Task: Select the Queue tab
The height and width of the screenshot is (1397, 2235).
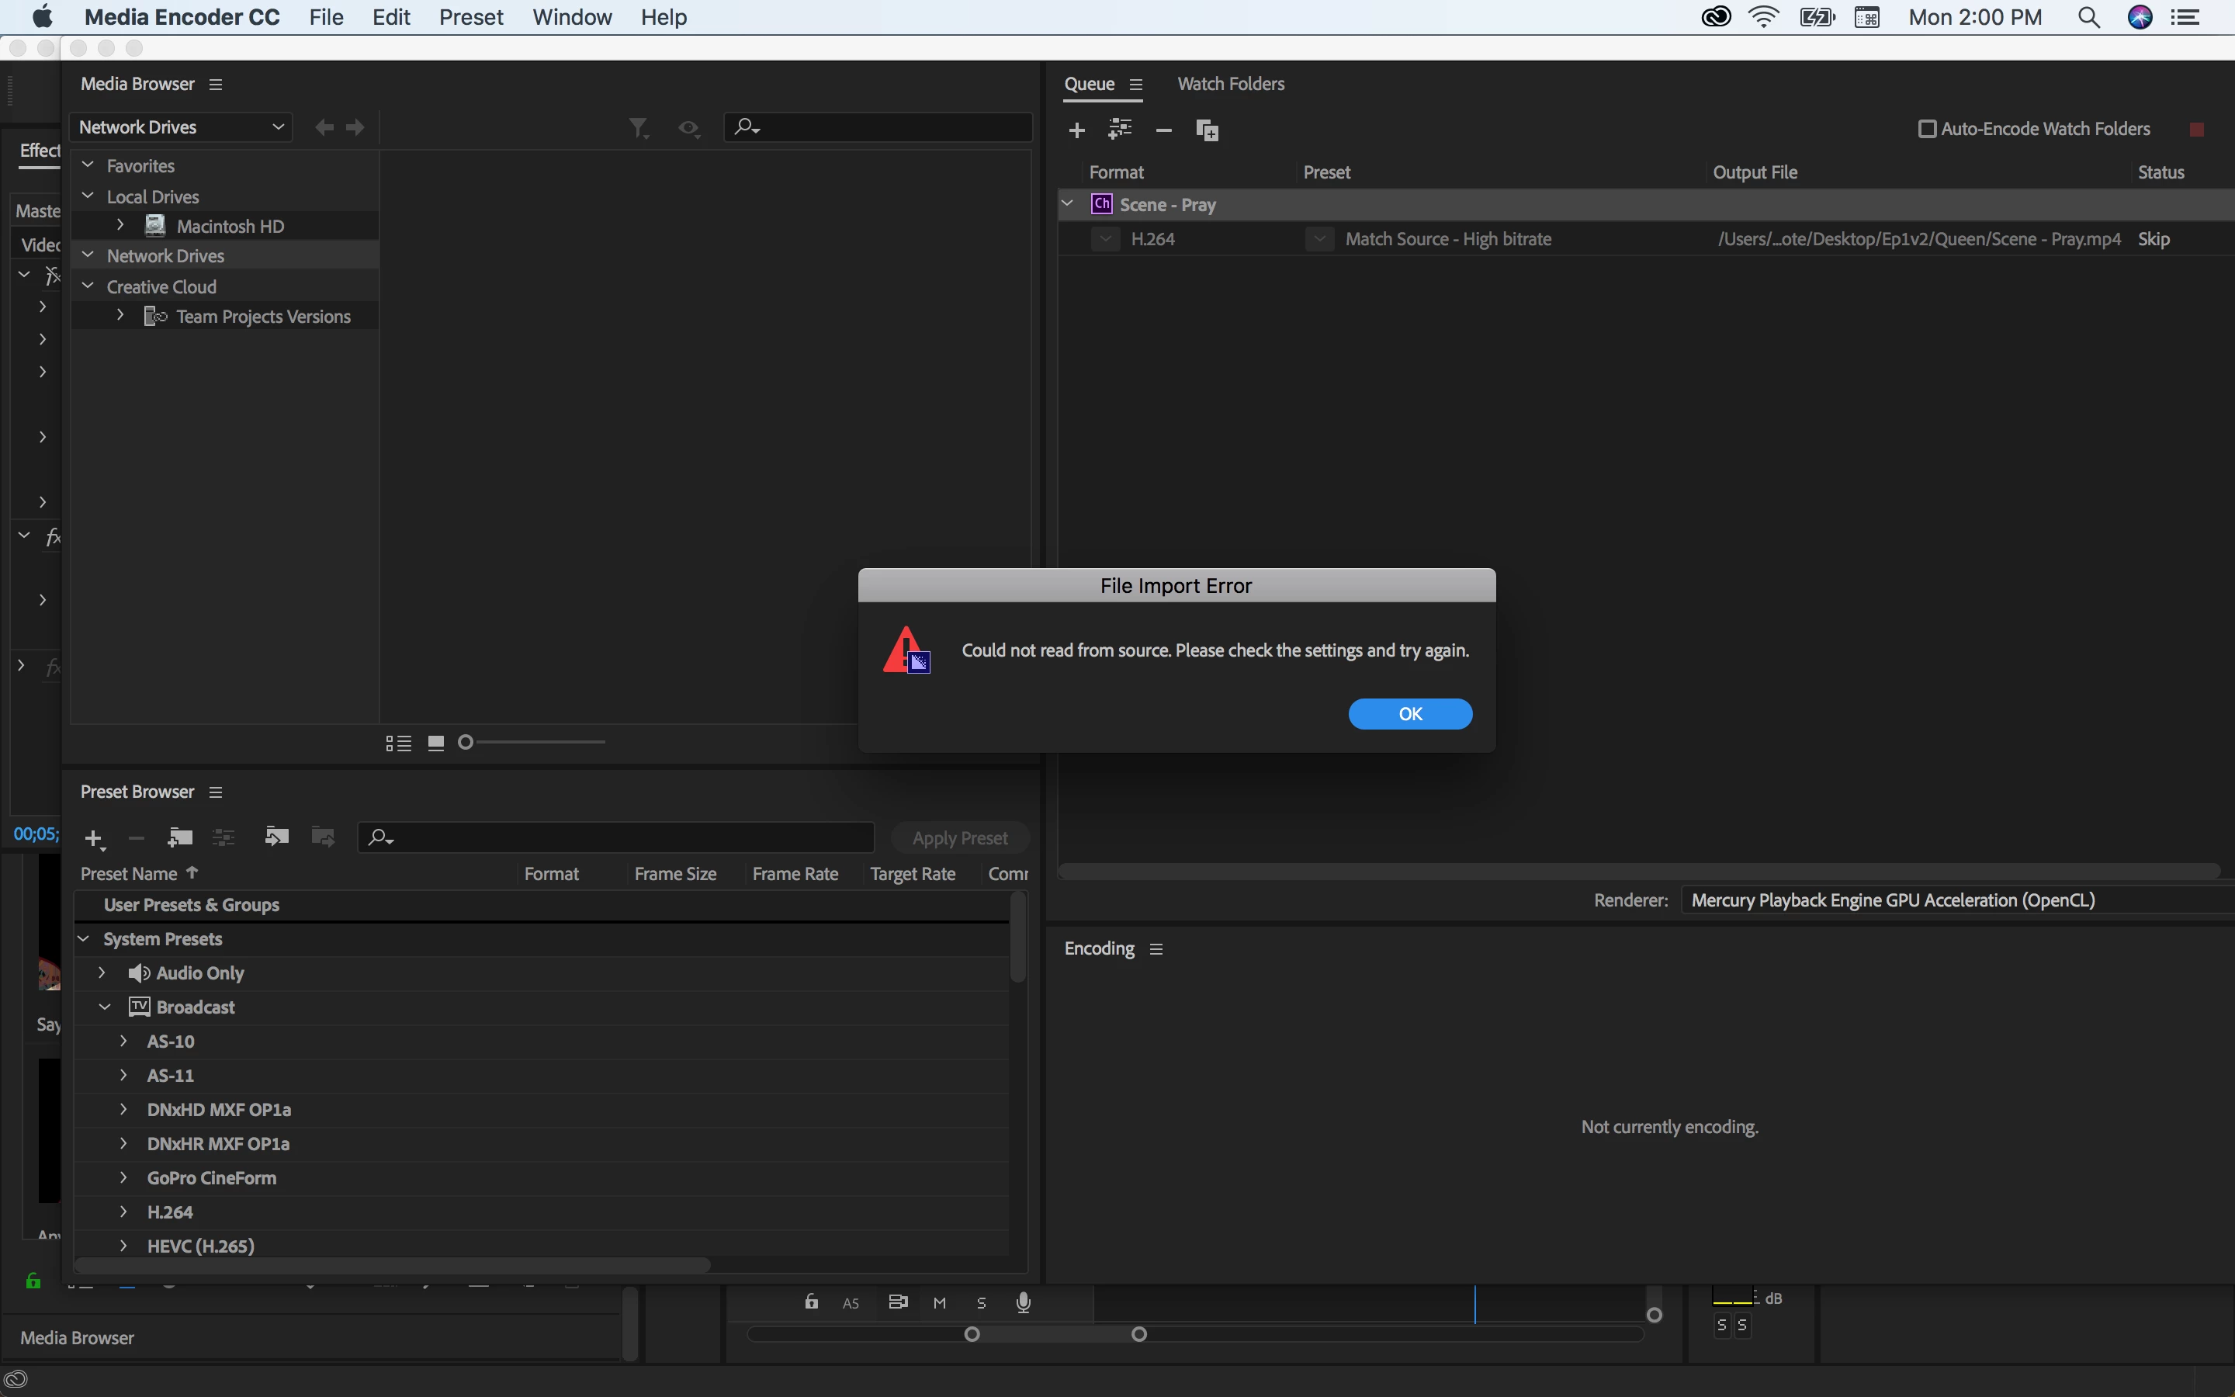Action: tap(1089, 84)
